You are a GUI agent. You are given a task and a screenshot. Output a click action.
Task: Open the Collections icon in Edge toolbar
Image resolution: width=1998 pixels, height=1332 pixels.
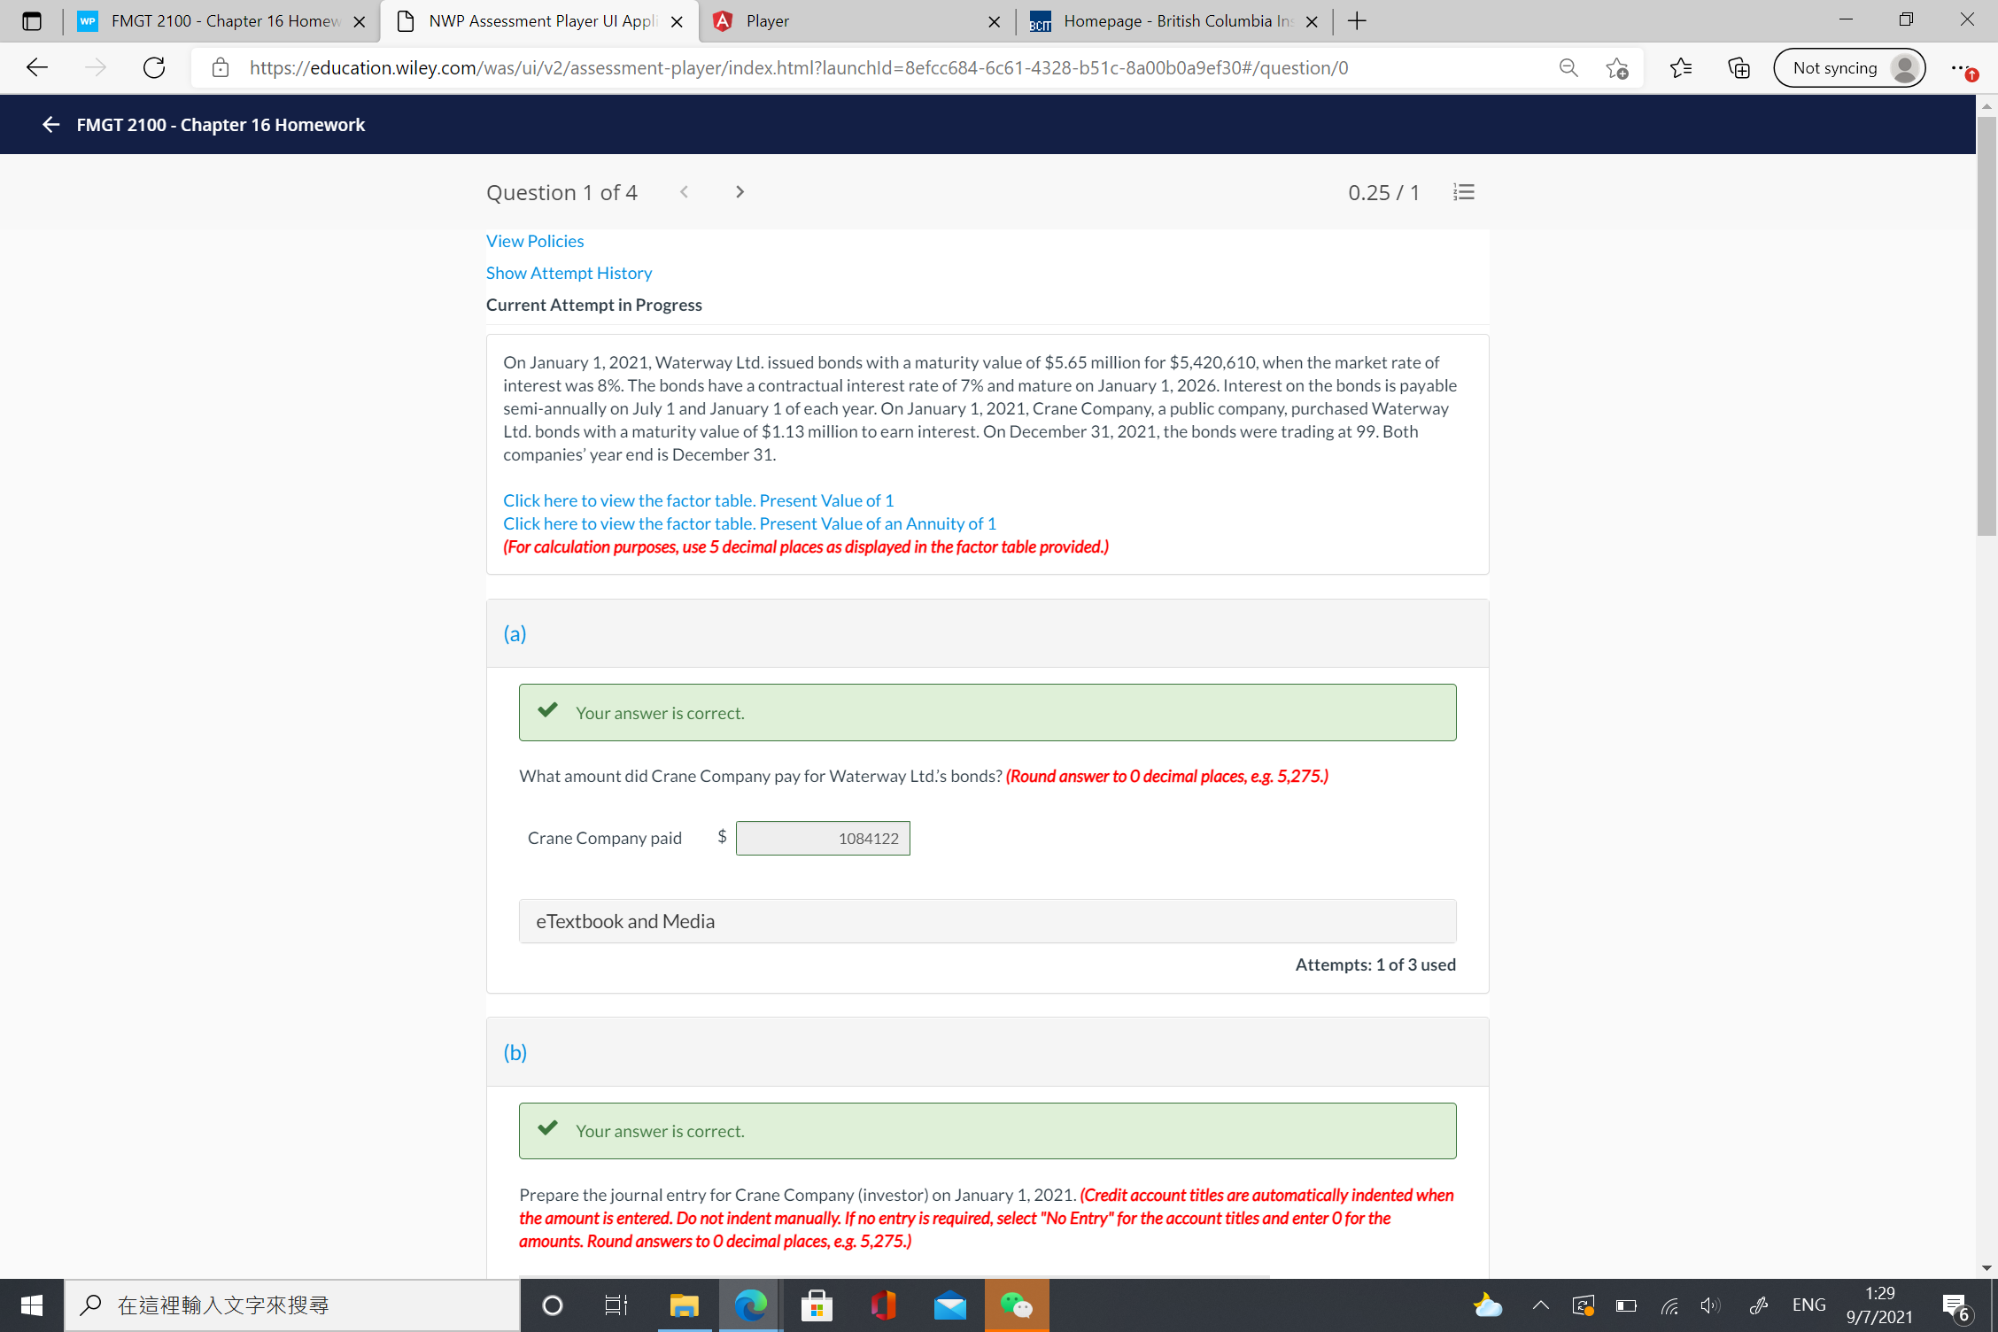1738,67
